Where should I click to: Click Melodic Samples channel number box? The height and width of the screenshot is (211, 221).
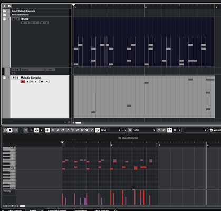(x=35, y=81)
